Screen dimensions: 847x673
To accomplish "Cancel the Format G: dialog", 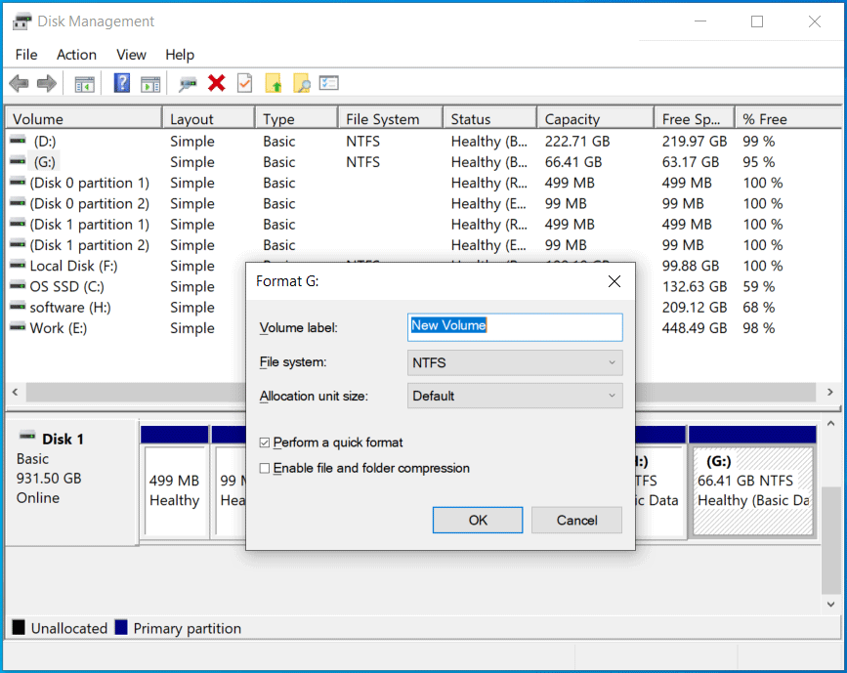I will click(576, 520).
